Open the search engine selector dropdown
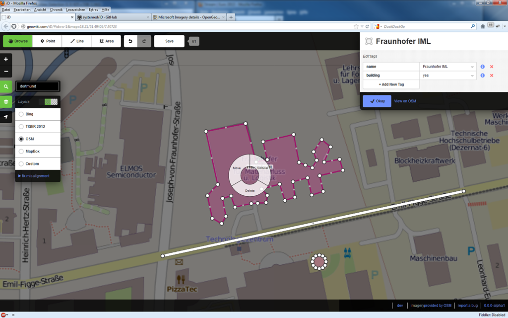508x318 pixels. (x=378, y=27)
